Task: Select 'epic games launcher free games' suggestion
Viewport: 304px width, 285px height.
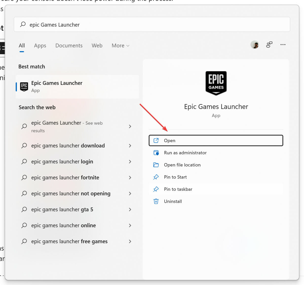Action: [x=77, y=241]
